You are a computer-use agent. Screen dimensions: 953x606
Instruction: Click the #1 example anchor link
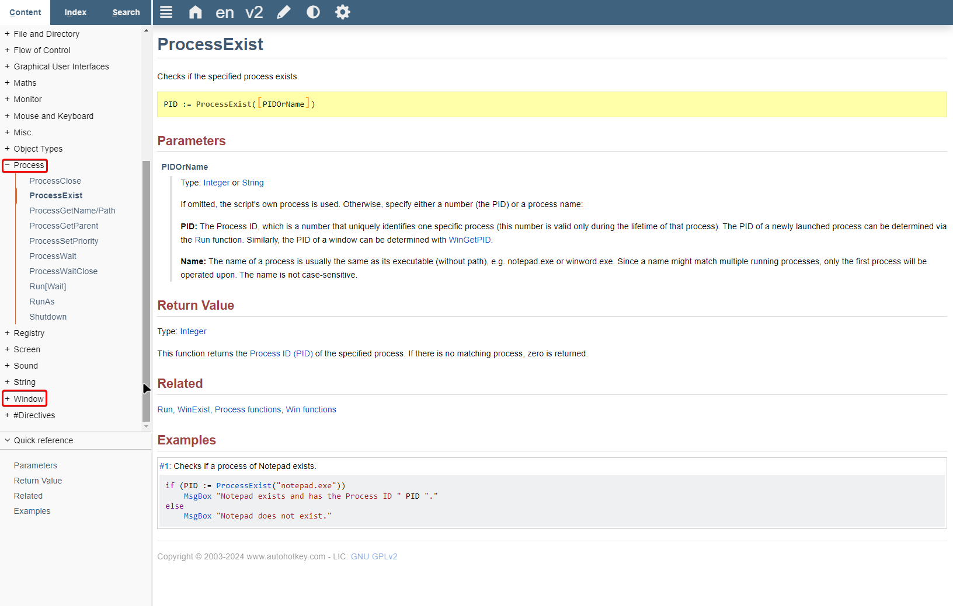tap(164, 466)
